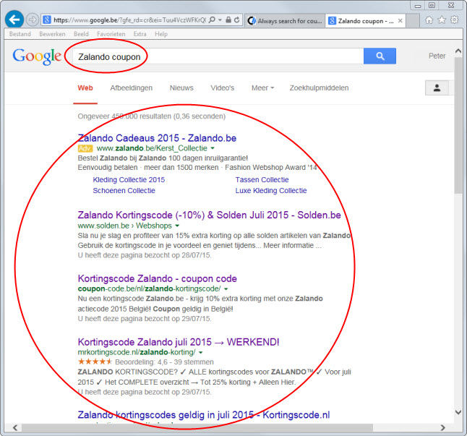Close the 'Zalando coupon' tab
This screenshot has height=436, width=467.
coord(400,20)
